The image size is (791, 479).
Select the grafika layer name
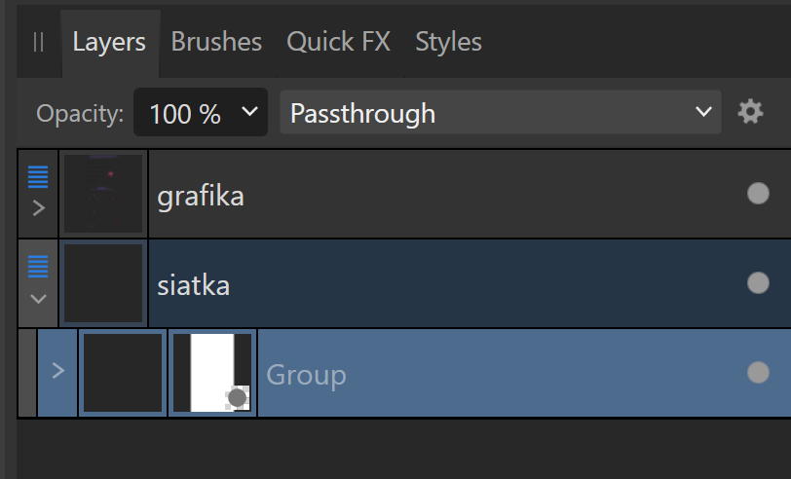coord(201,196)
